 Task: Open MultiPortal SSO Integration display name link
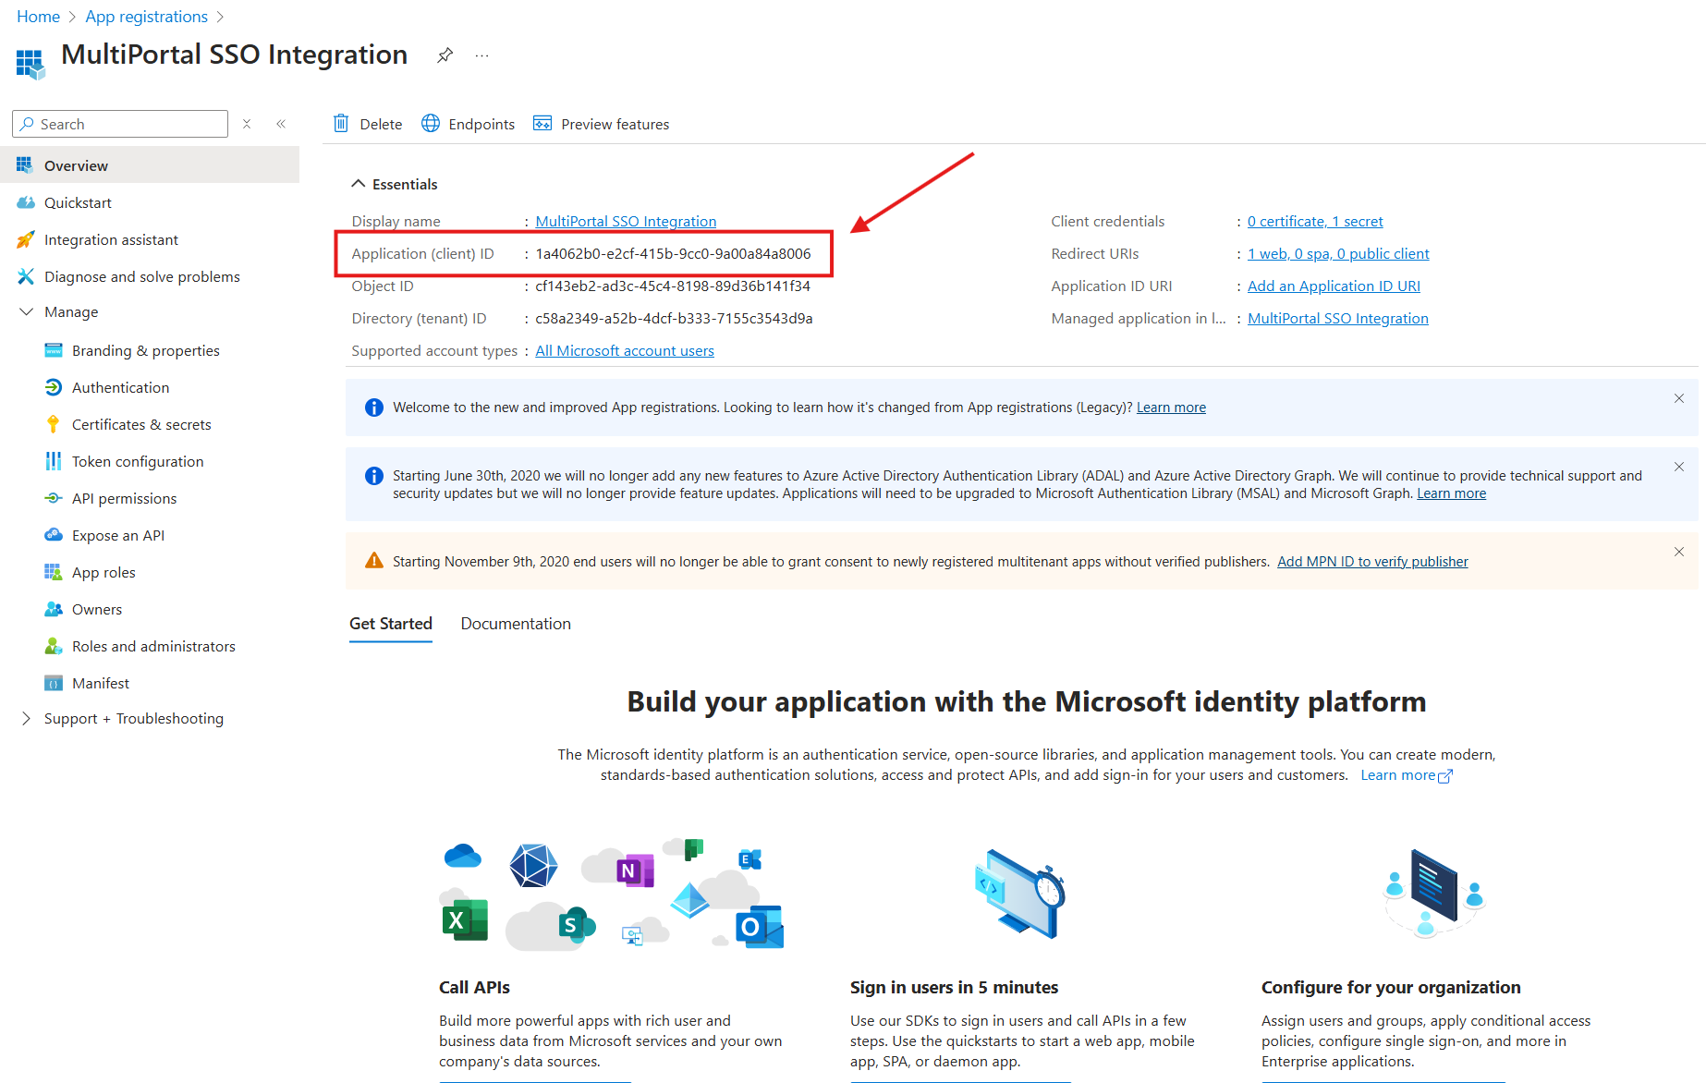[626, 221]
